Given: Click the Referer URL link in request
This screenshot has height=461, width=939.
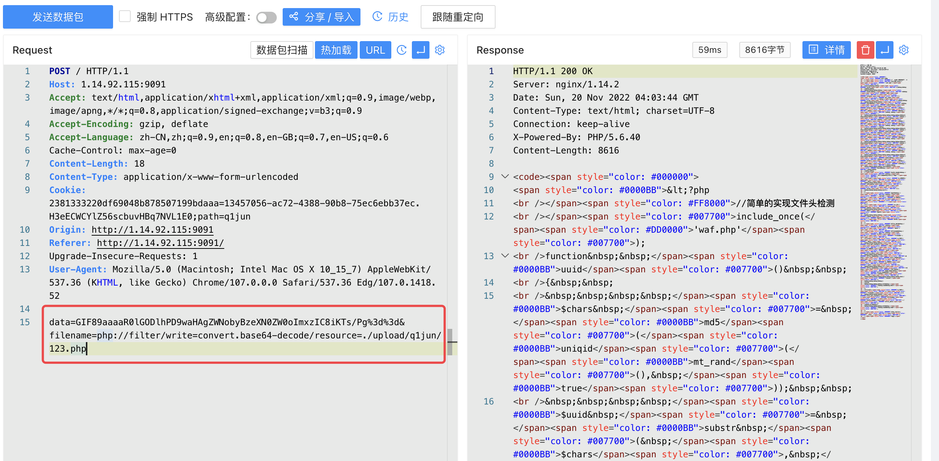Looking at the screenshot, I should pos(160,243).
